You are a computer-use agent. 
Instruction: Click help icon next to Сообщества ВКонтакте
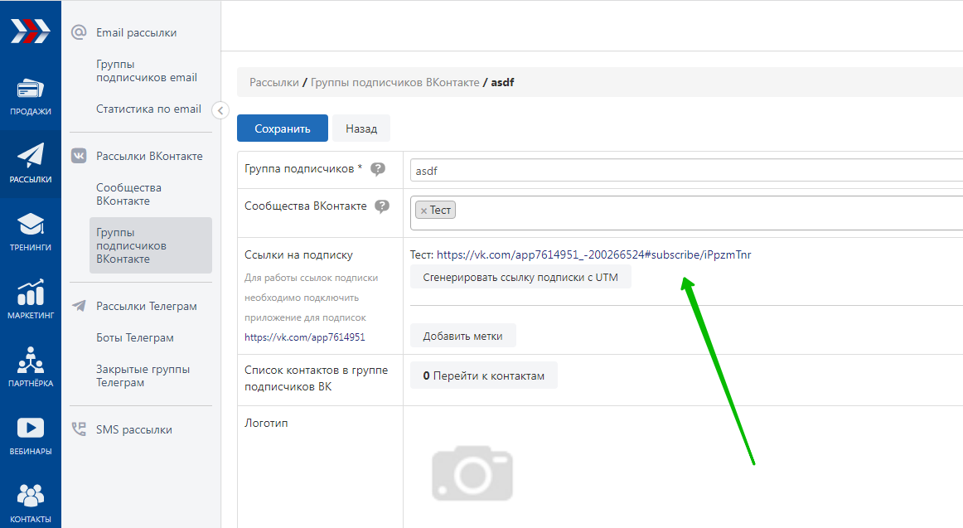(382, 206)
